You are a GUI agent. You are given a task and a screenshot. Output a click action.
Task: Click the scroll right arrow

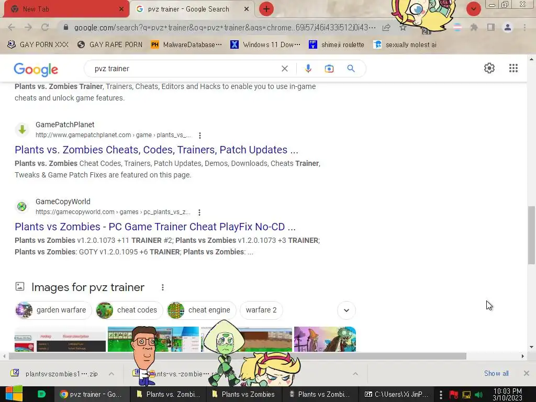click(x=523, y=356)
